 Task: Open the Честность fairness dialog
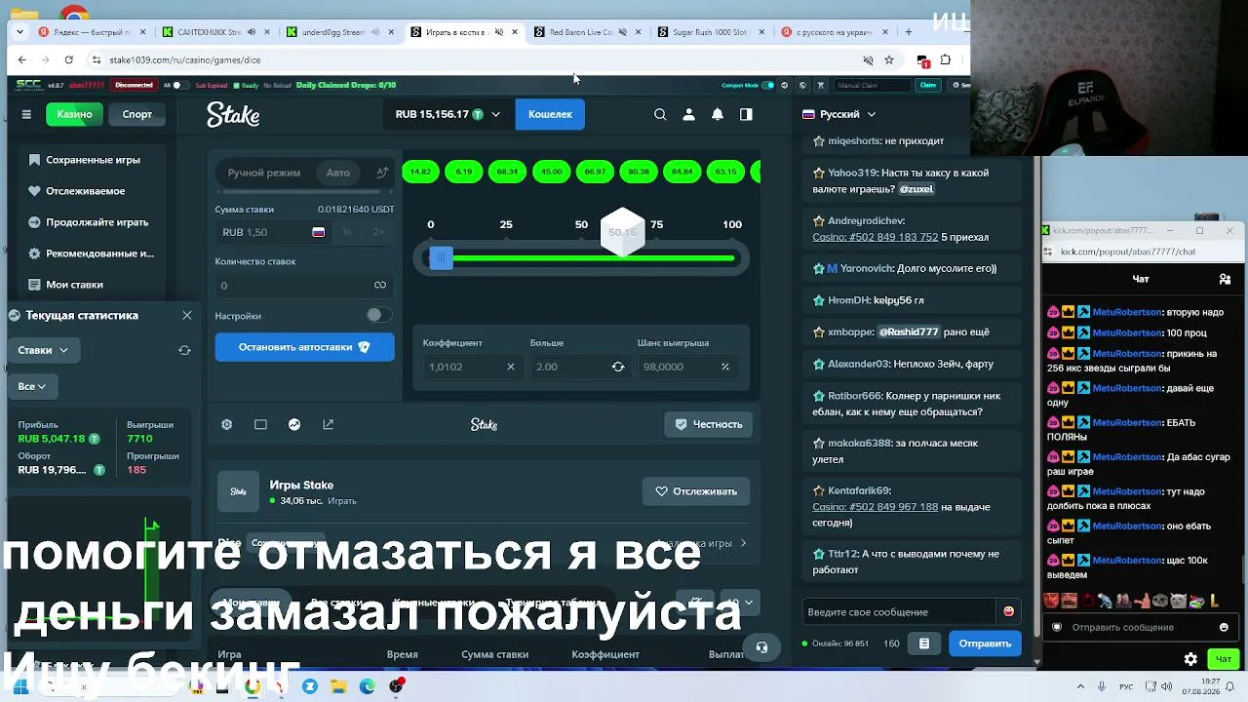click(x=709, y=424)
